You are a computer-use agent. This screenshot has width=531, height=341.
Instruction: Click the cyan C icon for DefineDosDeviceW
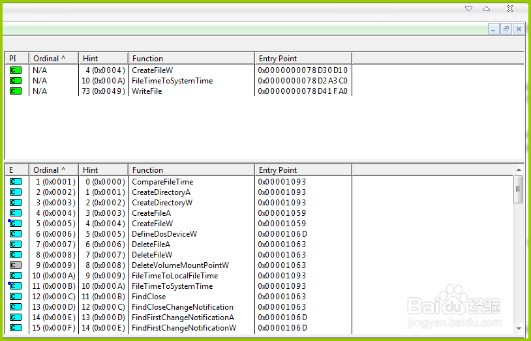tap(16, 234)
